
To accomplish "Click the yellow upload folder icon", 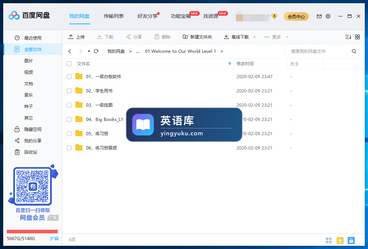I will (340, 240).
